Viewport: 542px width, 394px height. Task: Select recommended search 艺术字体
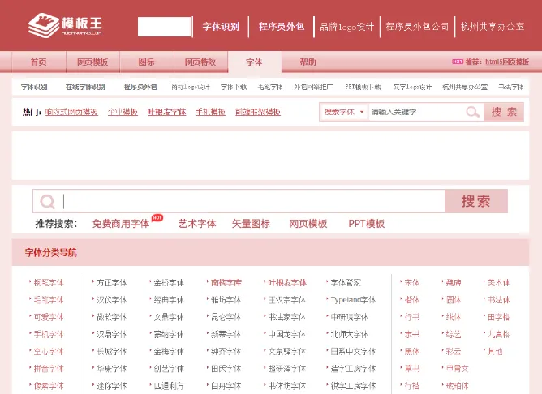(197, 224)
